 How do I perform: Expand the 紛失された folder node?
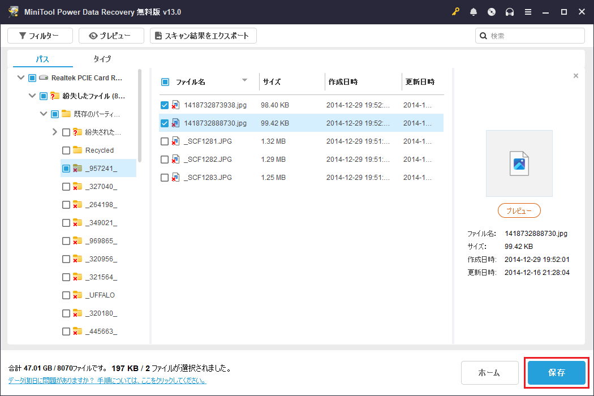[54, 132]
